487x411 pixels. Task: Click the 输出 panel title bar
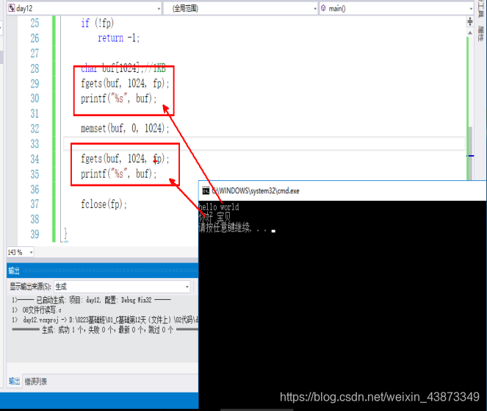[103, 271]
